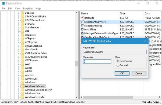Open the File menu
Viewport: 162px width, 105px height.
tap(3, 9)
